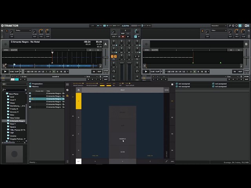Play Deck B
This screenshot has height=188, width=251.
pyautogui.click(x=146, y=72)
